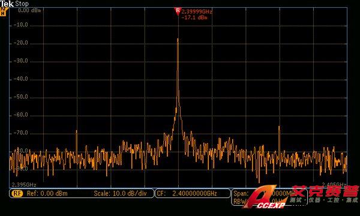Viewport: 360px width, 216px height.
Task: Open the Ref: 0.00 dBm setting
Action: tap(47, 193)
